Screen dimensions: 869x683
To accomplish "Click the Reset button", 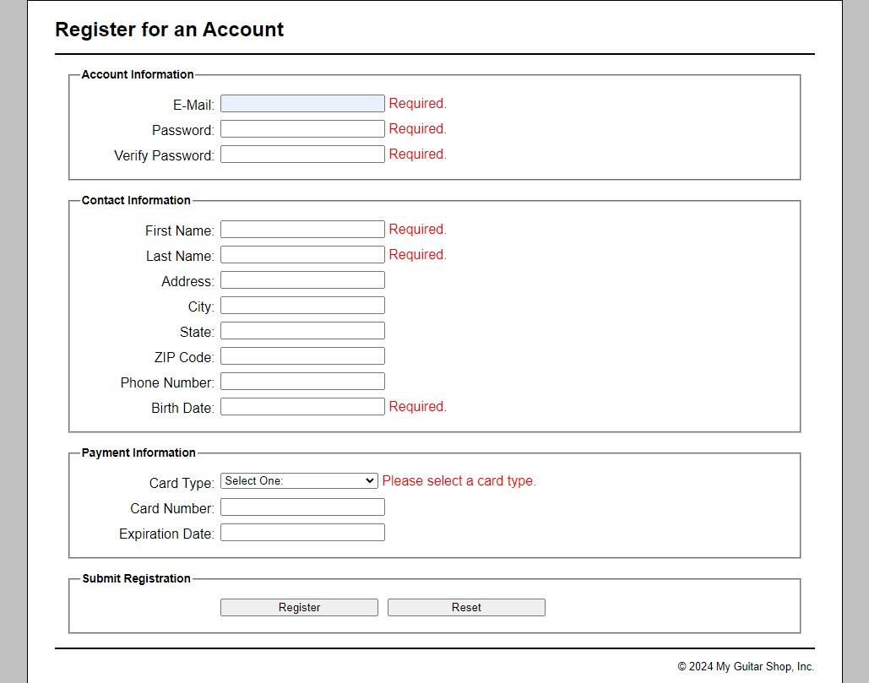I will [x=466, y=608].
